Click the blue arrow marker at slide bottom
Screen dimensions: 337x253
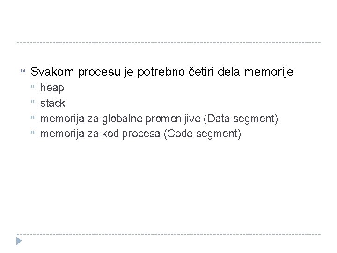(x=19, y=241)
